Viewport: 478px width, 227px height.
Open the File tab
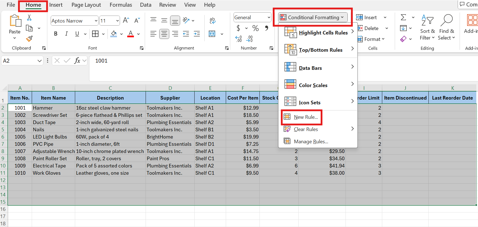11,5
